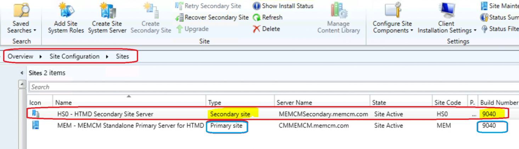Screen dimensions: 519x149
Task: Click Sites breadcrumb item
Action: 123,56
